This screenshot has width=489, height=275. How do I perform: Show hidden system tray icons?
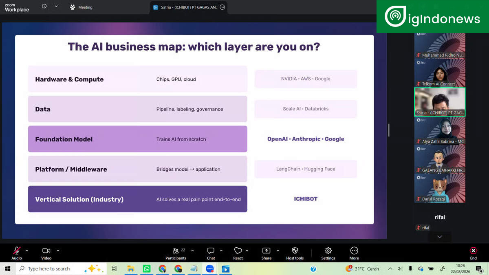390,269
